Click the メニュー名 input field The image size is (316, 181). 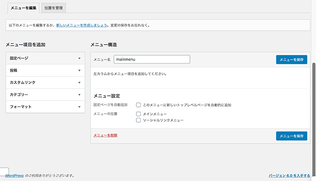[152, 59]
